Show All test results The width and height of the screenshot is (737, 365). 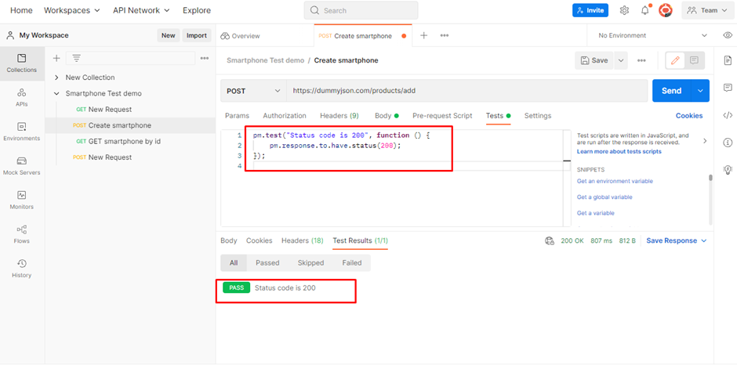tap(234, 263)
